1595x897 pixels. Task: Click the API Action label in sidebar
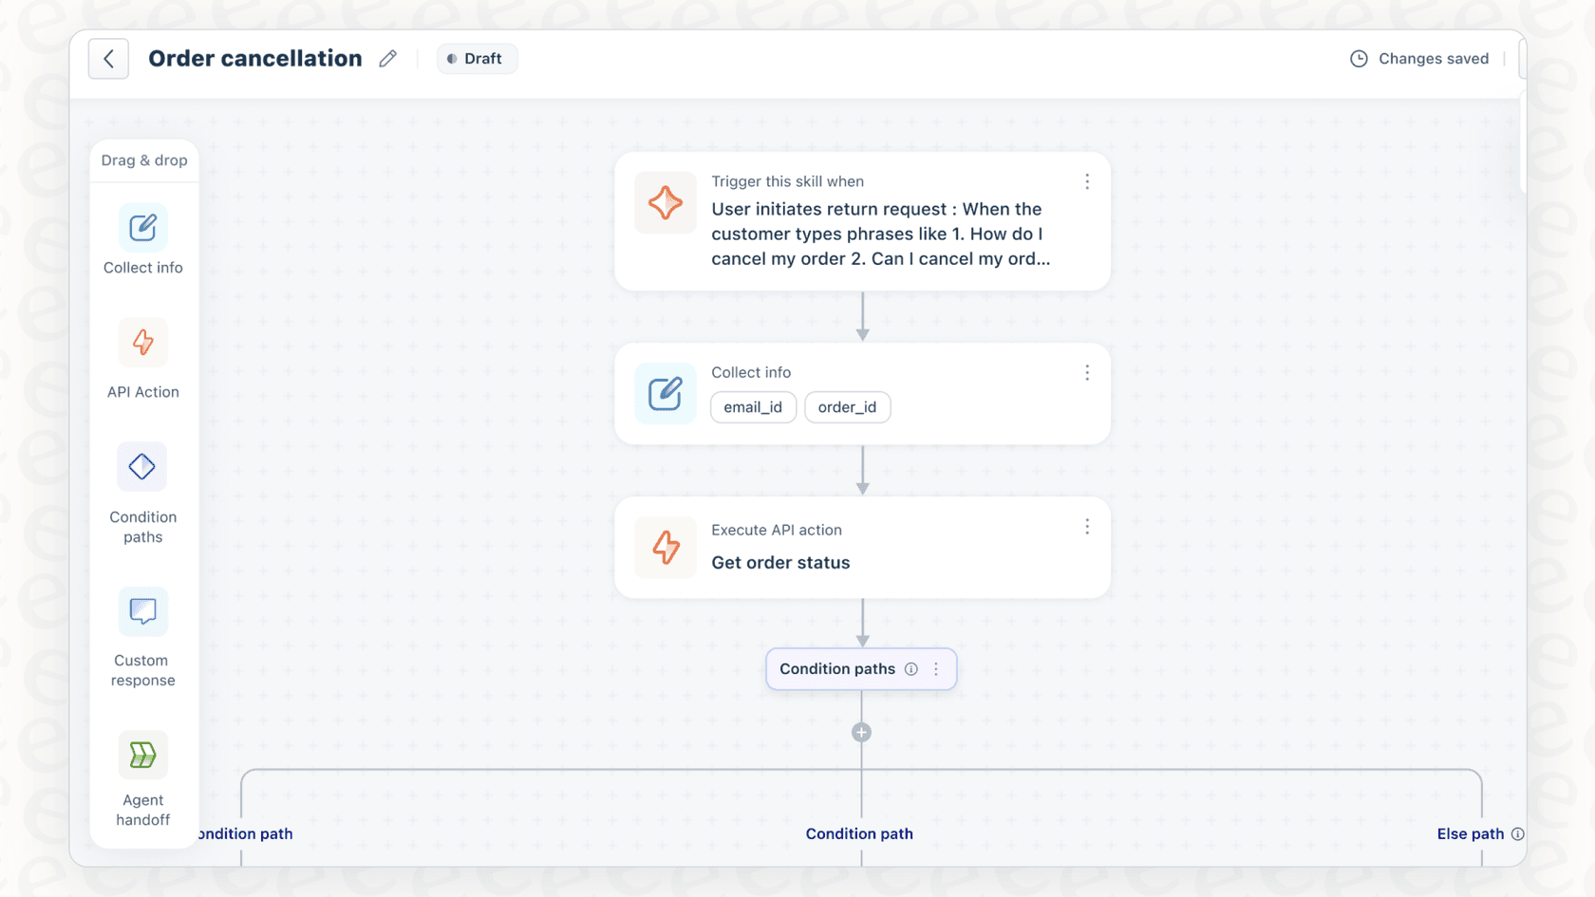point(142,392)
